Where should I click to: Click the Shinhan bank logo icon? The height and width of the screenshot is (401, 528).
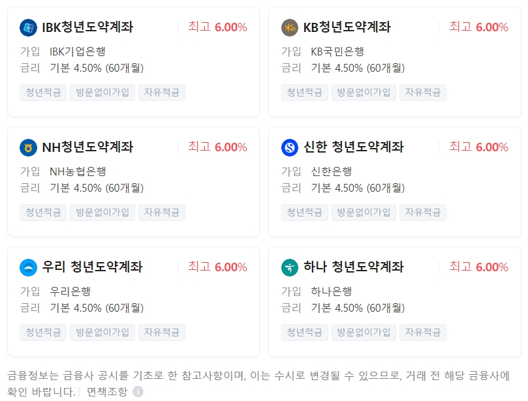pyautogui.click(x=289, y=147)
